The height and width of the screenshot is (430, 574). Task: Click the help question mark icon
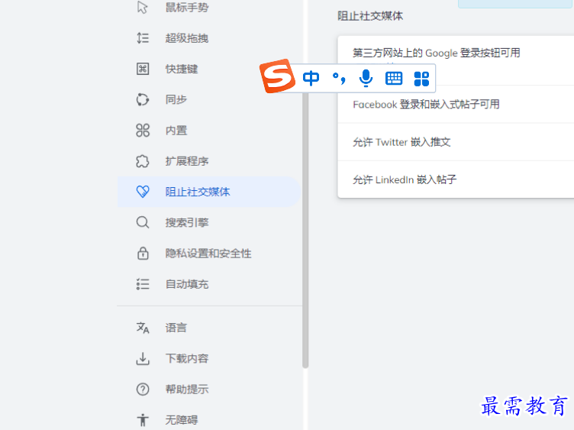143,389
